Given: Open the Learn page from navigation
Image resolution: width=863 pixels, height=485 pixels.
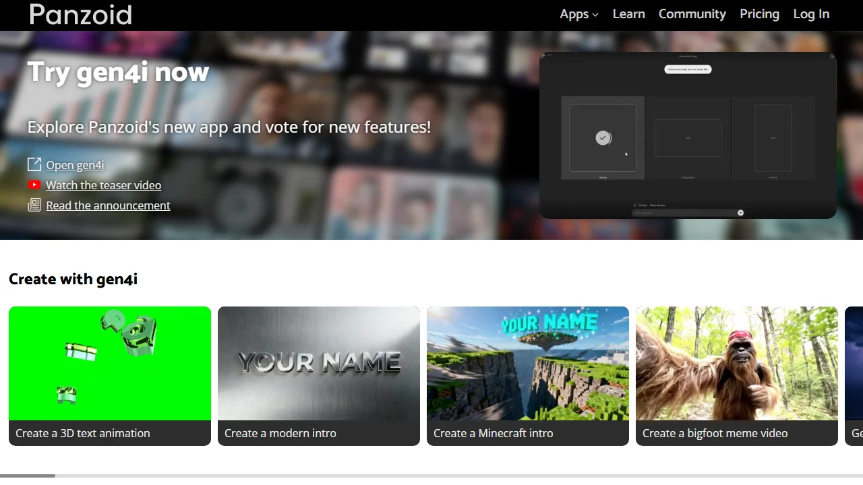Looking at the screenshot, I should click(x=628, y=14).
